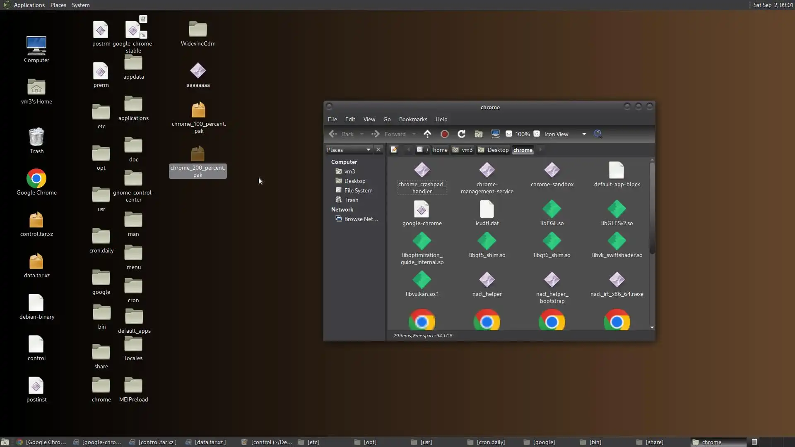Toggle text-based location entry pencil button
Screen dimensions: 795x447
click(x=394, y=150)
